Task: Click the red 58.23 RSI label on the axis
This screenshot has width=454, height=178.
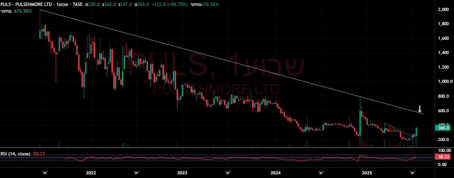Action: coord(443,157)
